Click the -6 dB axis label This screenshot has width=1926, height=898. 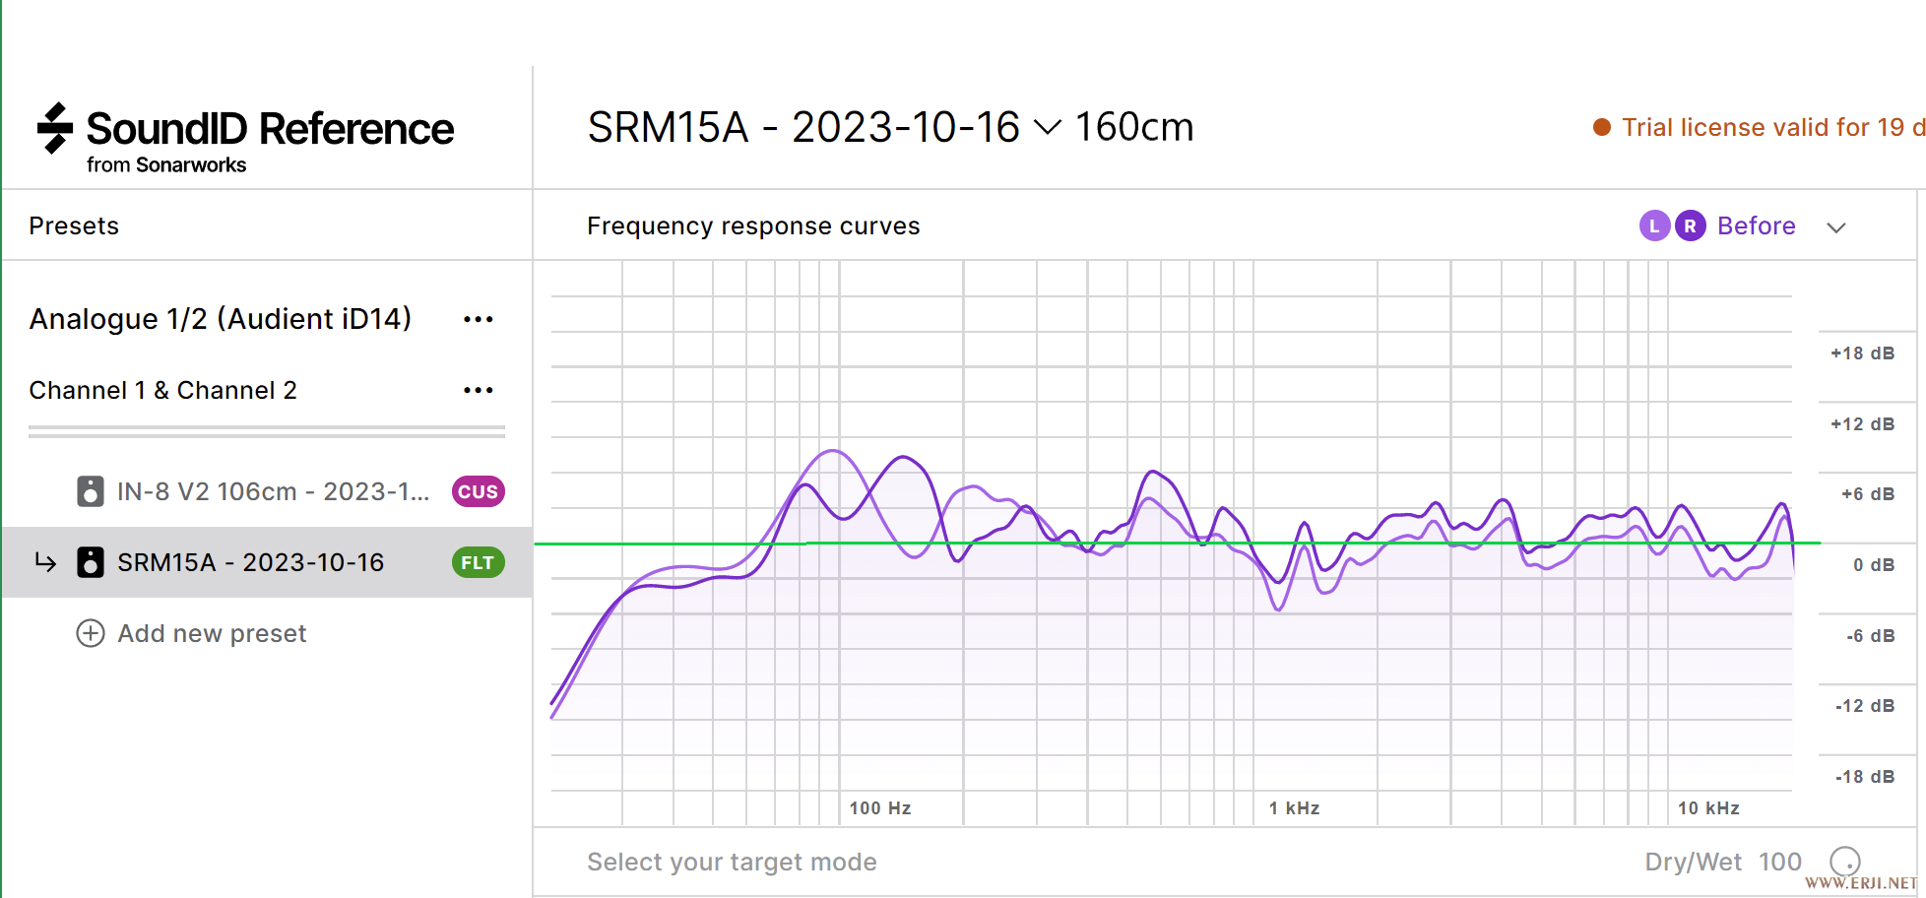1870,636
